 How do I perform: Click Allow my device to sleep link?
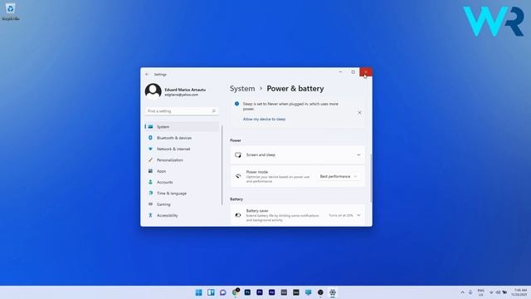264,120
